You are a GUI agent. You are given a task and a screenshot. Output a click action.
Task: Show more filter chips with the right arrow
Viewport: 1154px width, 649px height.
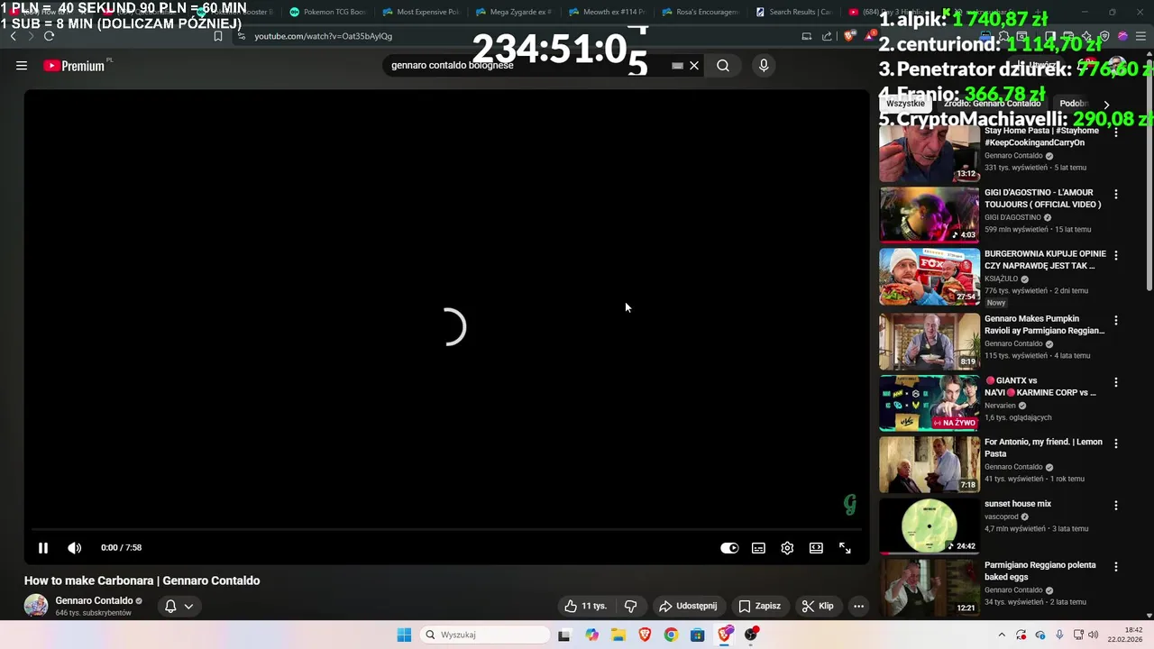point(1106,105)
